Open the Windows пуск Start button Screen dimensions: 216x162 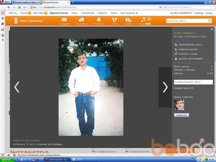click(x=7, y=160)
